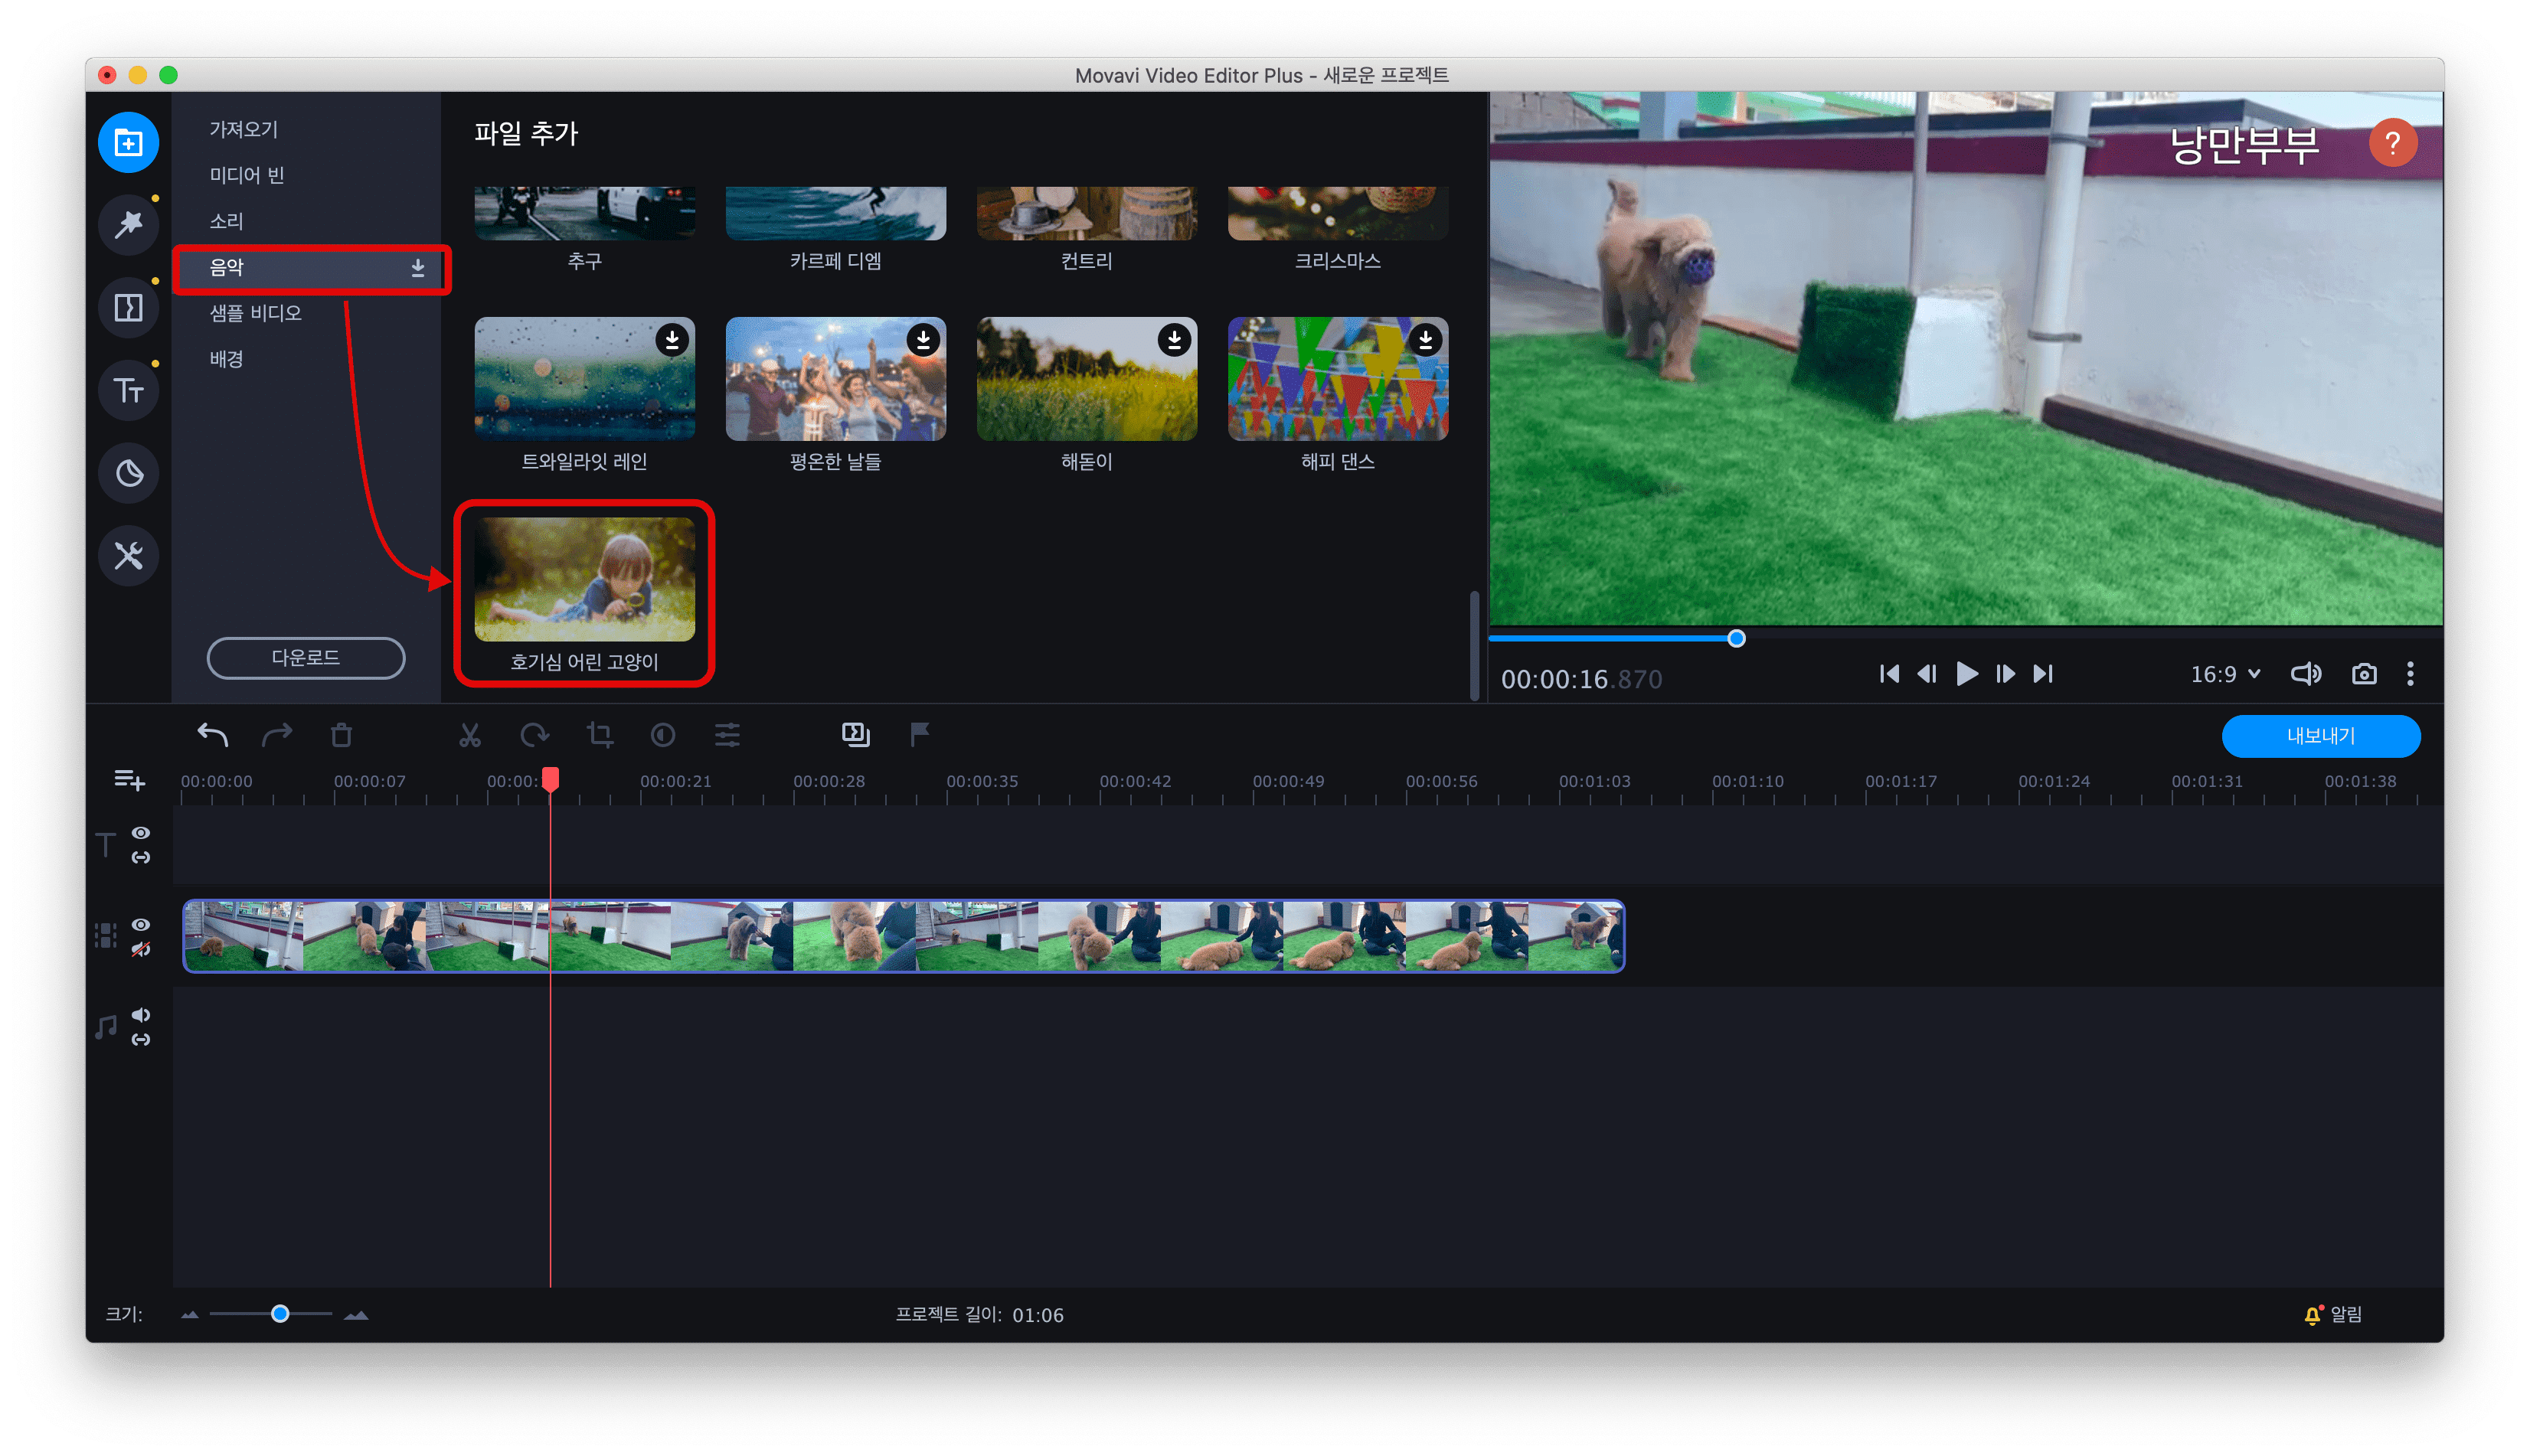Open the 16:9 aspect ratio dropdown

point(2226,674)
